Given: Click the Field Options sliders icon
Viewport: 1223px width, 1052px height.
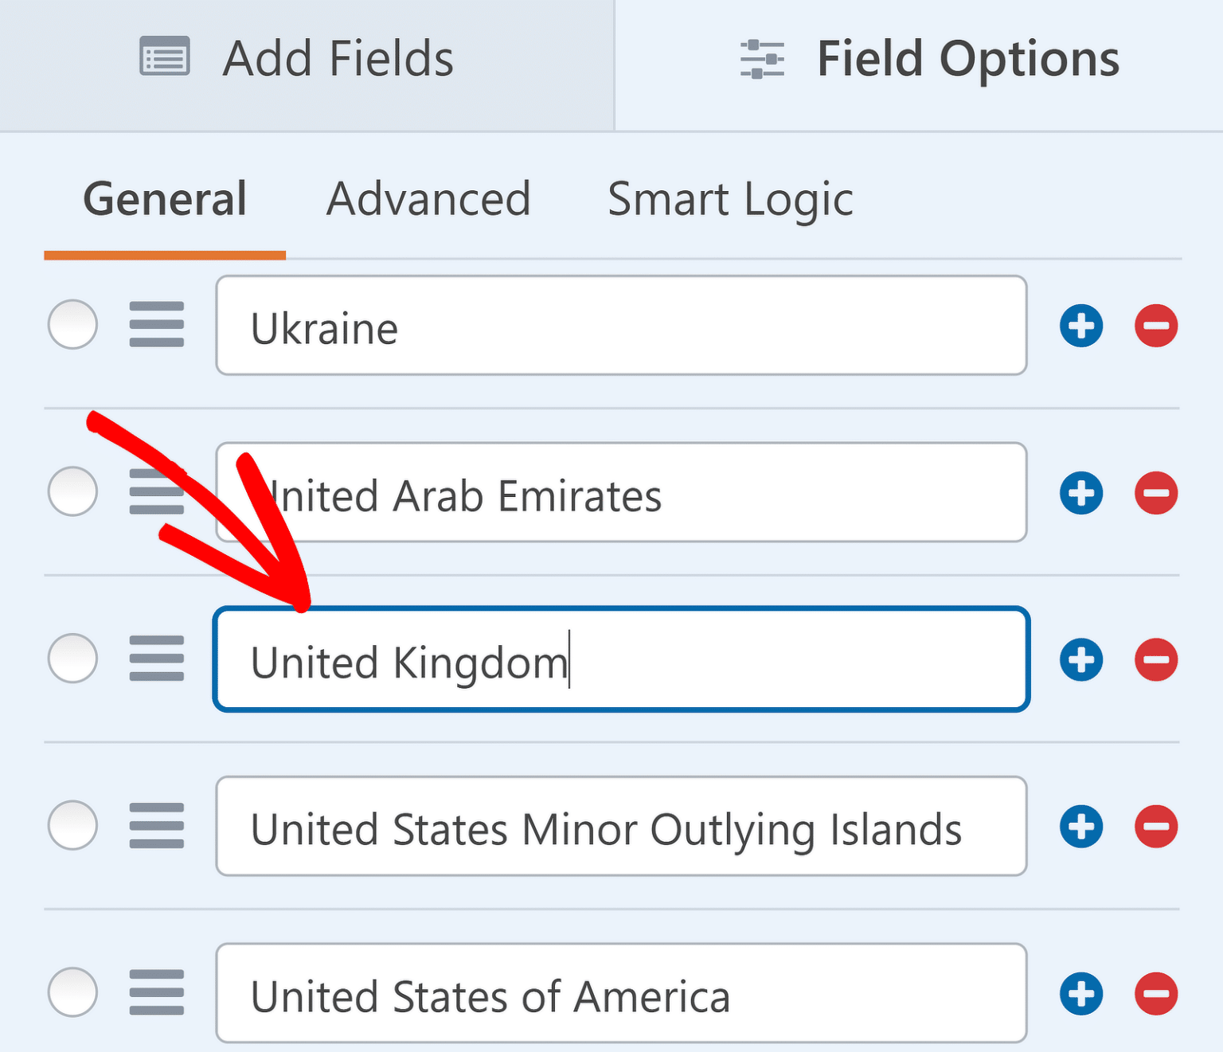Looking at the screenshot, I should 761,58.
